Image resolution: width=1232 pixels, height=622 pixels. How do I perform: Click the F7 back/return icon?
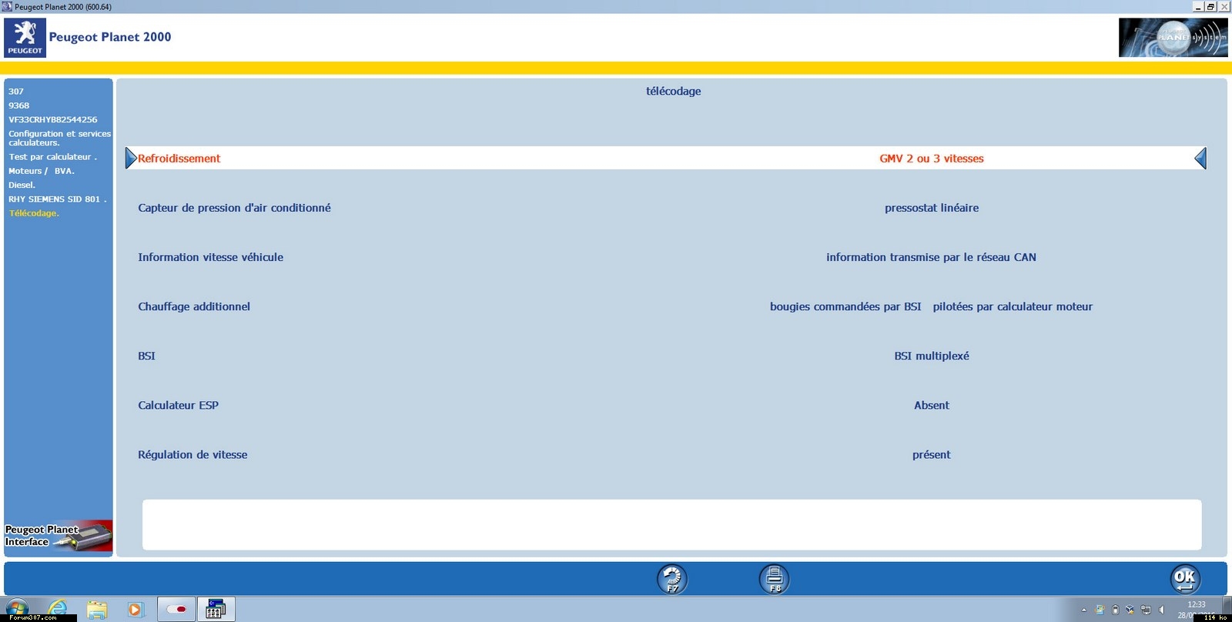pyautogui.click(x=671, y=579)
